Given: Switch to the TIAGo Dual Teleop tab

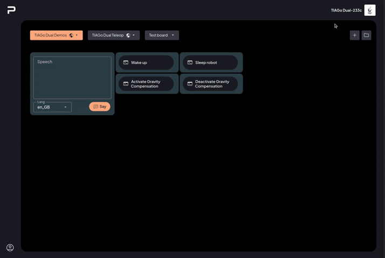Looking at the screenshot, I should 108,35.
